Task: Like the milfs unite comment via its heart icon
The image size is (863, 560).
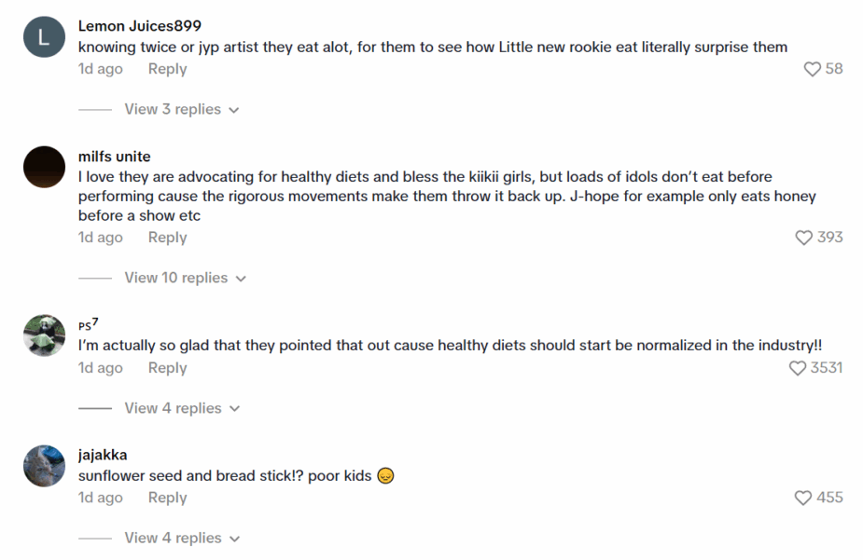Action: [x=803, y=238]
